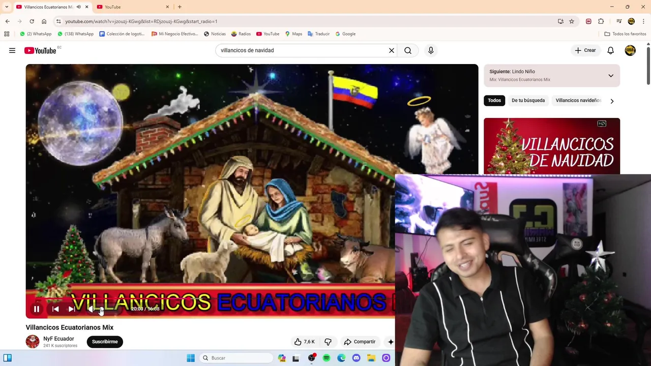Open the widgets panel in taskbar
Screen dimensions: 651x366
(x=7, y=358)
